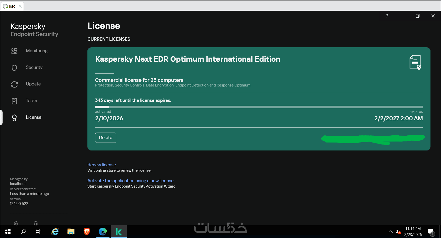Click "Commercial license for 25 computers" text
The height and width of the screenshot is (238, 441).
139,80
